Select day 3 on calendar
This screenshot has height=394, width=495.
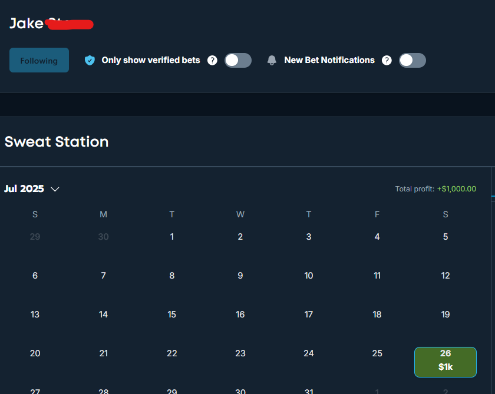click(x=309, y=237)
